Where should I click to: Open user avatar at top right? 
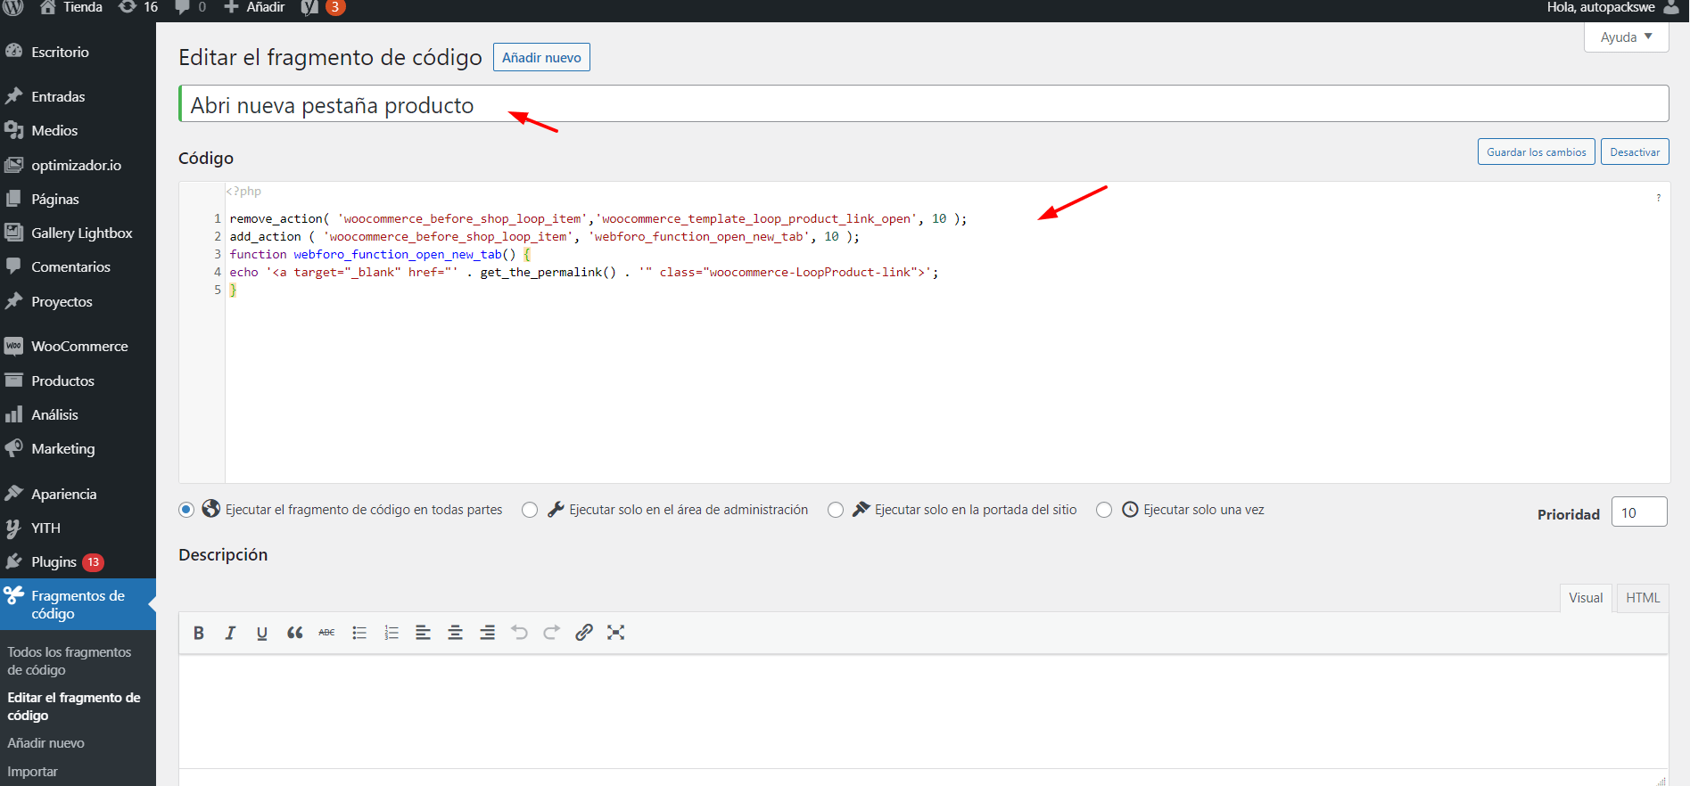[x=1671, y=7]
